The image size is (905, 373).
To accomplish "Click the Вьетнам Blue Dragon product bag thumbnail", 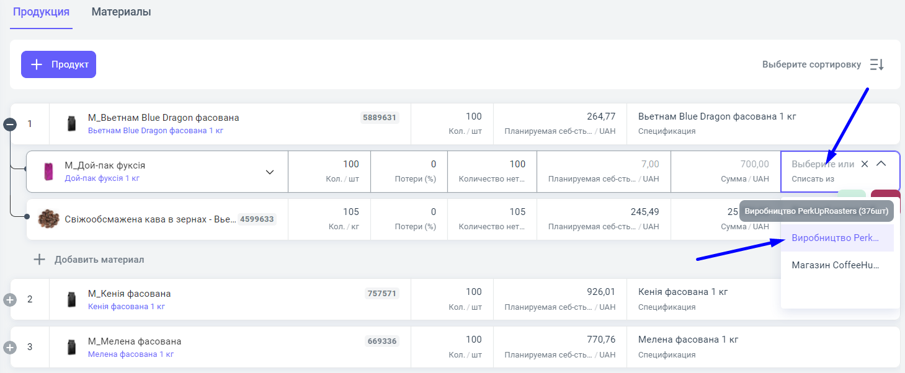I will tap(71, 124).
